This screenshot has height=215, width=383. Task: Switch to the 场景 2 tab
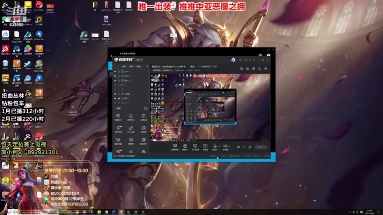[132, 66]
